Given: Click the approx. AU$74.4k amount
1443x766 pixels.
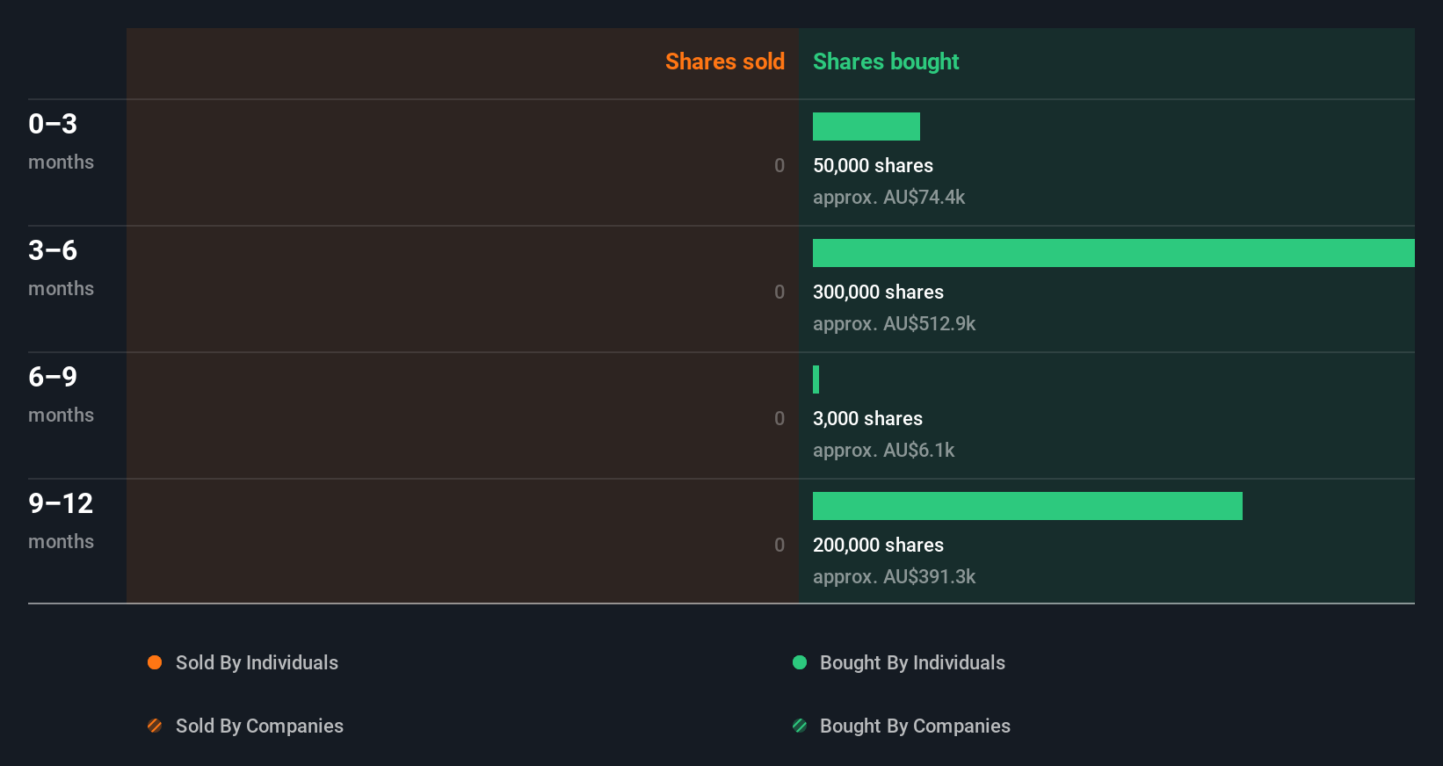Looking at the screenshot, I should coord(888,198).
